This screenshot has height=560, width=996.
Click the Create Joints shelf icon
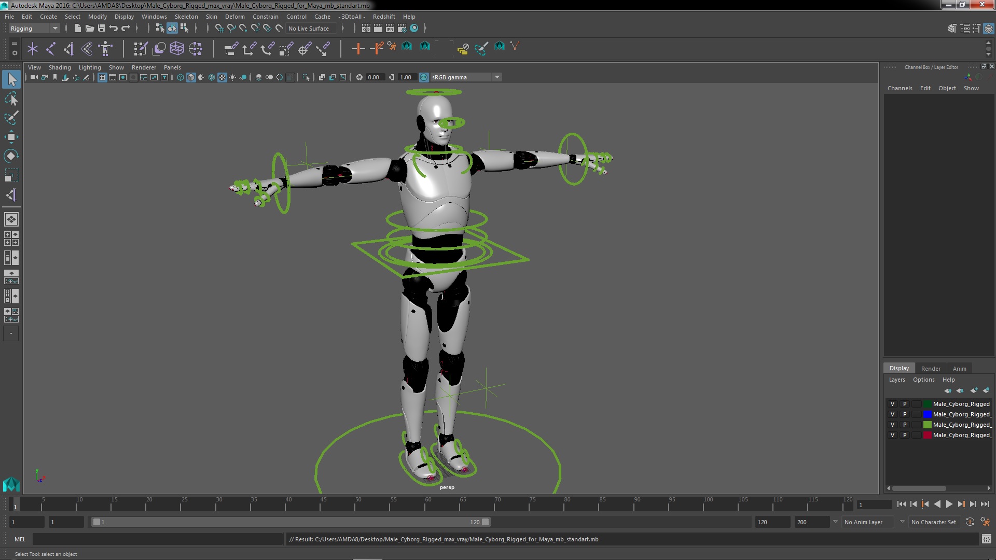(x=50, y=49)
